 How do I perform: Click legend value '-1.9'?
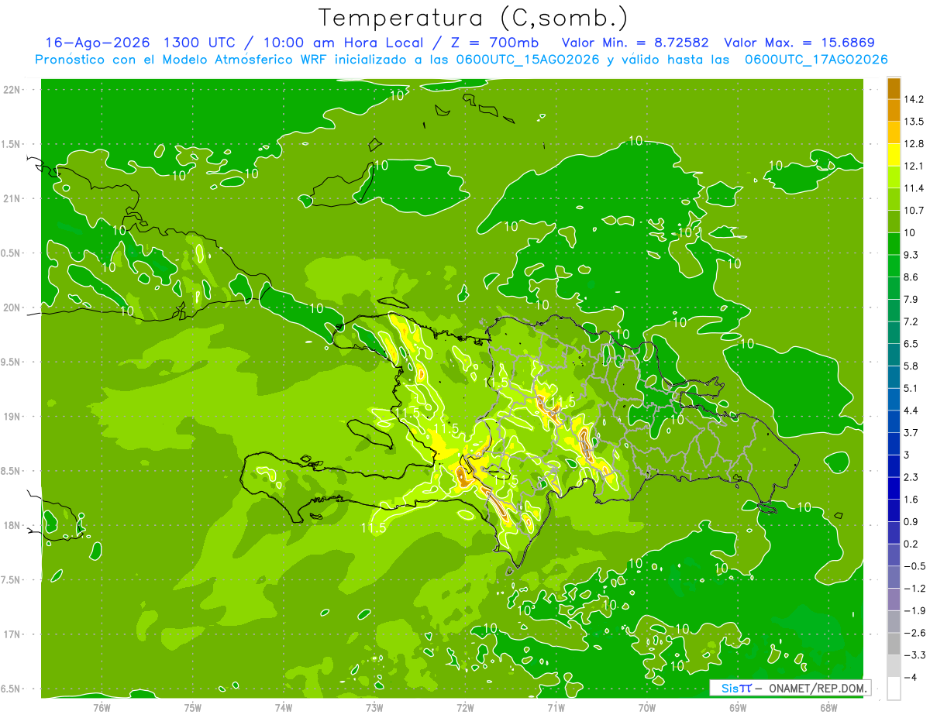(x=914, y=610)
